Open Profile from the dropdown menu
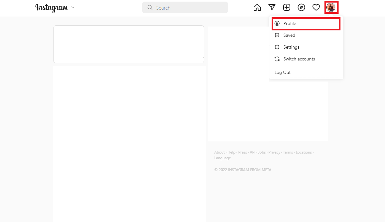The image size is (385, 222). pyautogui.click(x=306, y=24)
